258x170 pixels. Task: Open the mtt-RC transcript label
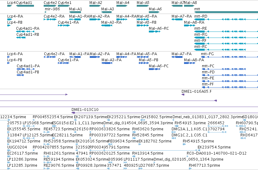click(x=201, y=47)
